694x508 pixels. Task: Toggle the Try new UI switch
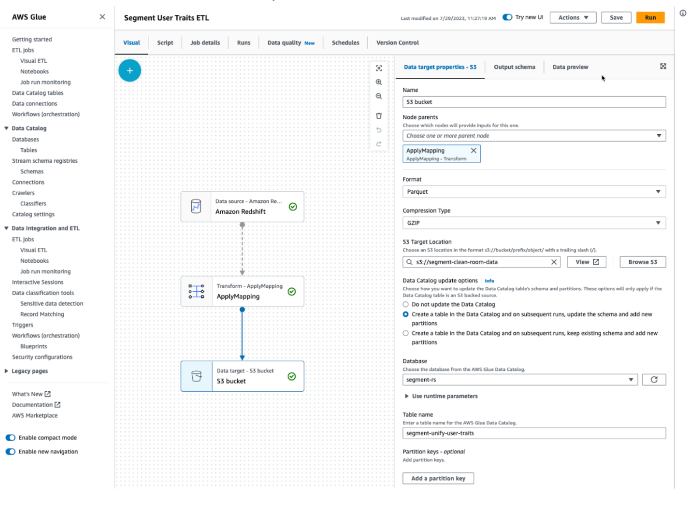click(x=507, y=17)
